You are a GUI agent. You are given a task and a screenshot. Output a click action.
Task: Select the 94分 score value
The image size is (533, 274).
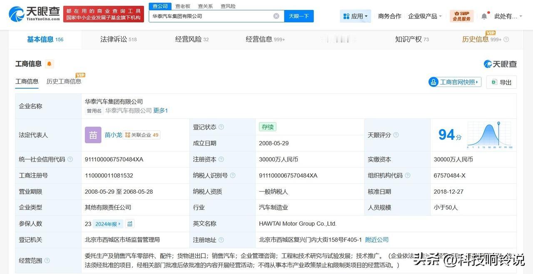pyautogui.click(x=450, y=135)
